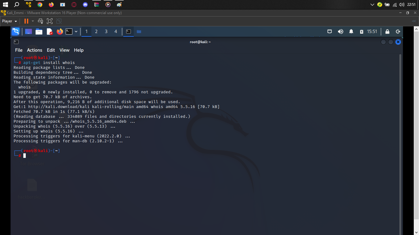Click the terminal vertical scrollbar
This screenshot has width=419, height=235.
click(400, 144)
